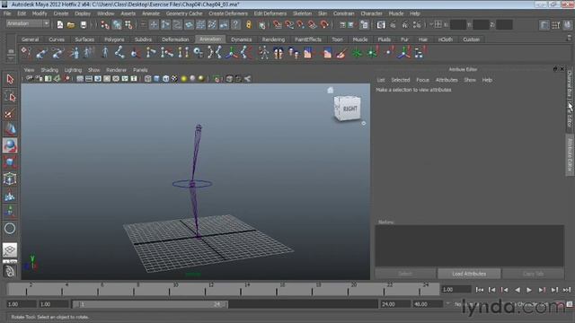Open the File menu

coord(7,13)
